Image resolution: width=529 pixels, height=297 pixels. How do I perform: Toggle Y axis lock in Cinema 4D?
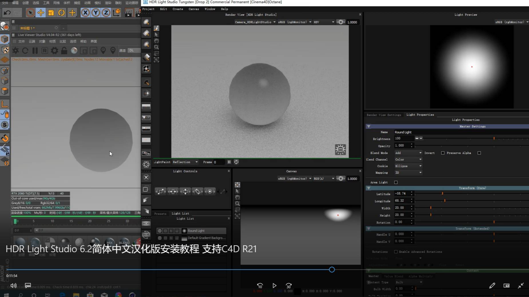point(96,13)
